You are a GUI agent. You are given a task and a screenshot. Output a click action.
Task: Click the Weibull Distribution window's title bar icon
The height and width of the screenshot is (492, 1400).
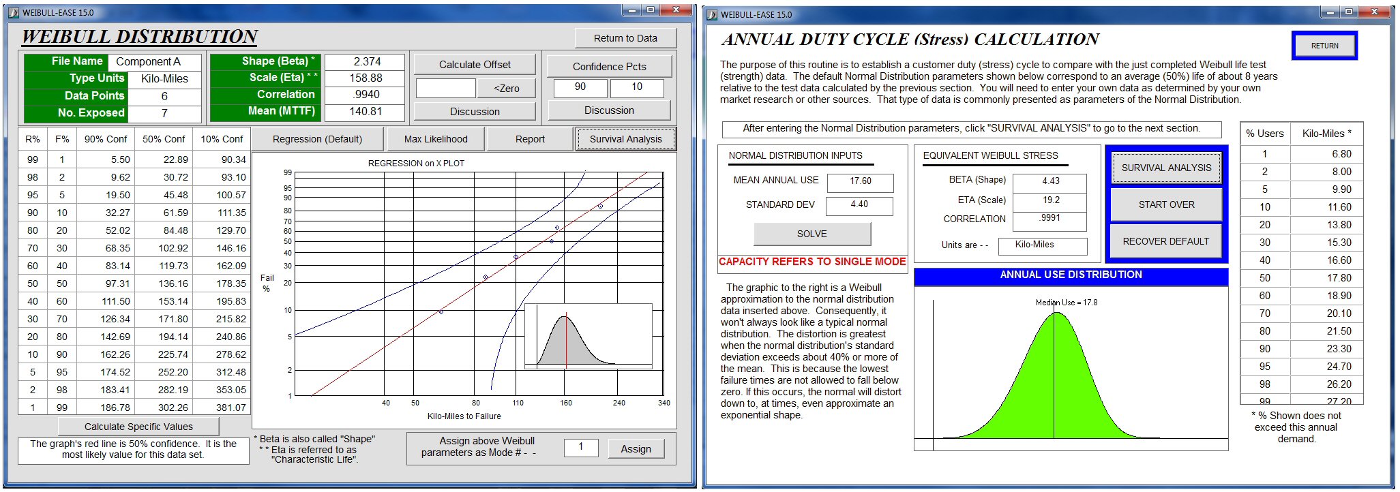[x=14, y=12]
